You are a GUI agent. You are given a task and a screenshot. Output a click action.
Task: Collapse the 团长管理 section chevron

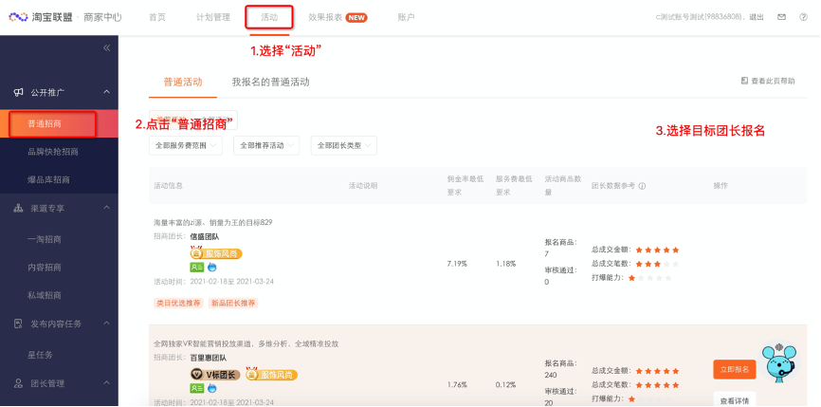(x=107, y=383)
